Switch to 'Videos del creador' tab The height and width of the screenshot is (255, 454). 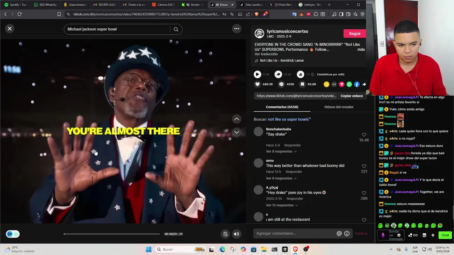tap(339, 107)
